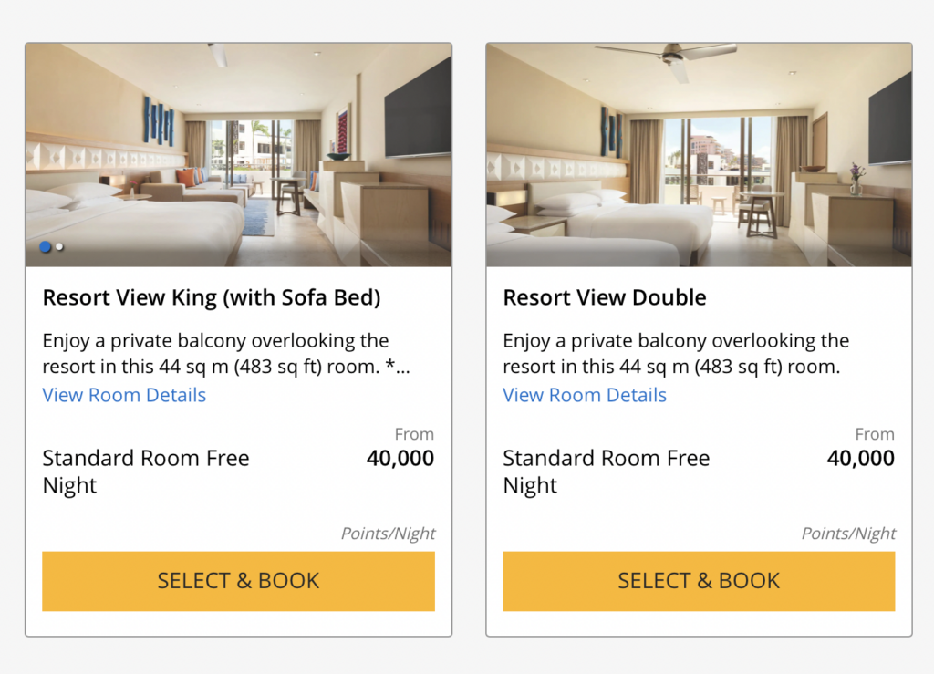
Task: Click Standard Room Free Night on King card
Action: [145, 472]
